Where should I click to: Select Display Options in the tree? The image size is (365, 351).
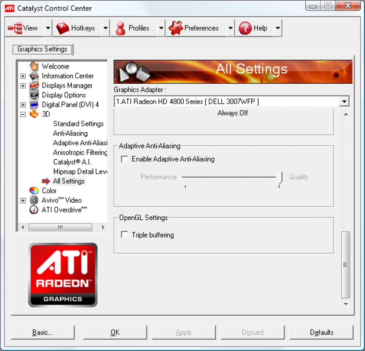64,95
